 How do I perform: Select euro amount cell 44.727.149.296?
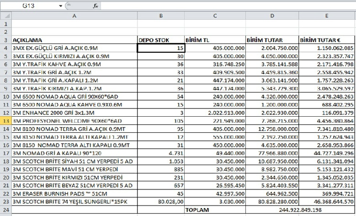(x=327, y=153)
